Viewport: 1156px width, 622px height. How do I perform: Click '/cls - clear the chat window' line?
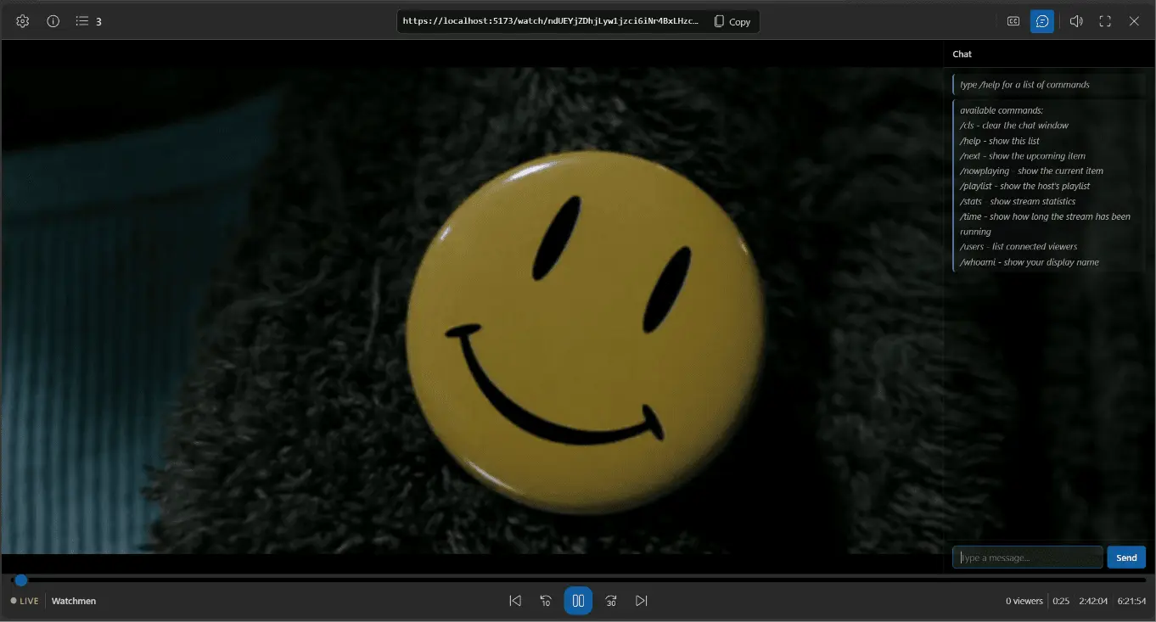[1014, 126]
